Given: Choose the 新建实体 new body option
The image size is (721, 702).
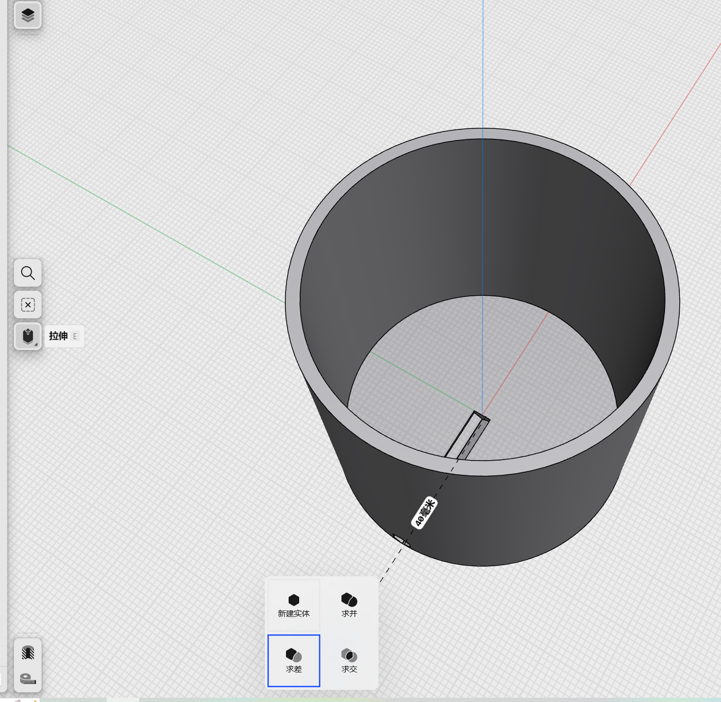Looking at the screenshot, I should (294, 605).
